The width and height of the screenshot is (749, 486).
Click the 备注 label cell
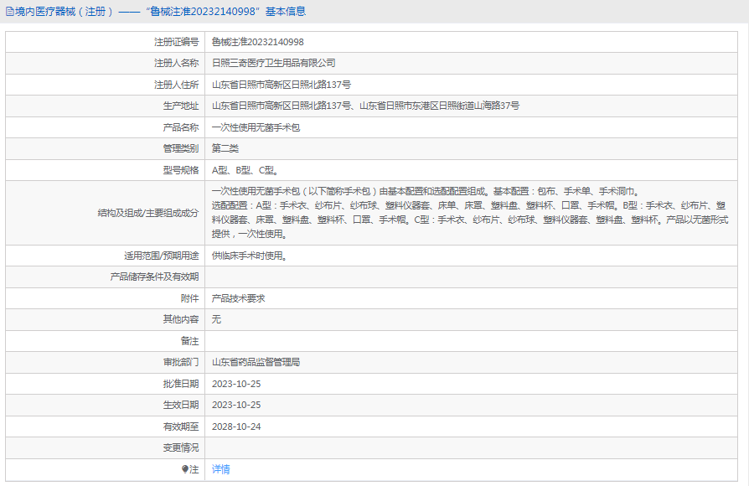tap(105, 341)
